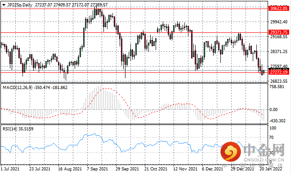291x174 pixels.
Task: Click the 21 Oct 2021 date label
Action: click(x=156, y=169)
